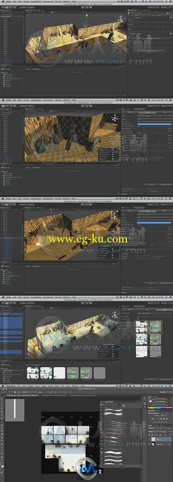This screenshot has width=173, height=482.
Task: Toggle Show Probes checkbox in 10:07 PM Unity window
Action: (113, 157)
